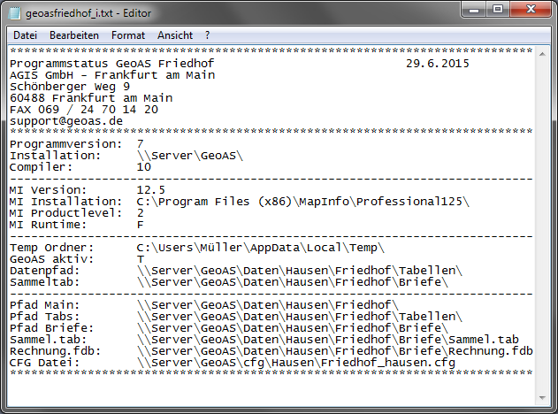The image size is (558, 414).
Task: Open the ? help menu
Action: pos(208,35)
